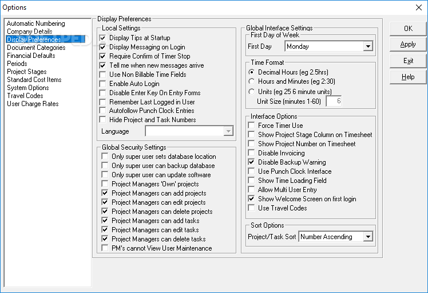Enable Use Travel Codes

pyautogui.click(x=251, y=208)
